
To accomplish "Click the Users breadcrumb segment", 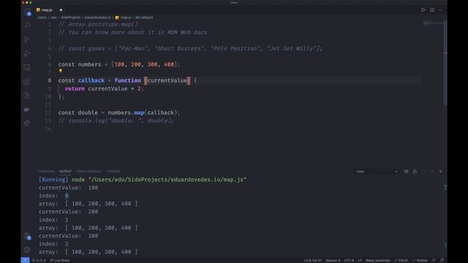I will [x=42, y=18].
